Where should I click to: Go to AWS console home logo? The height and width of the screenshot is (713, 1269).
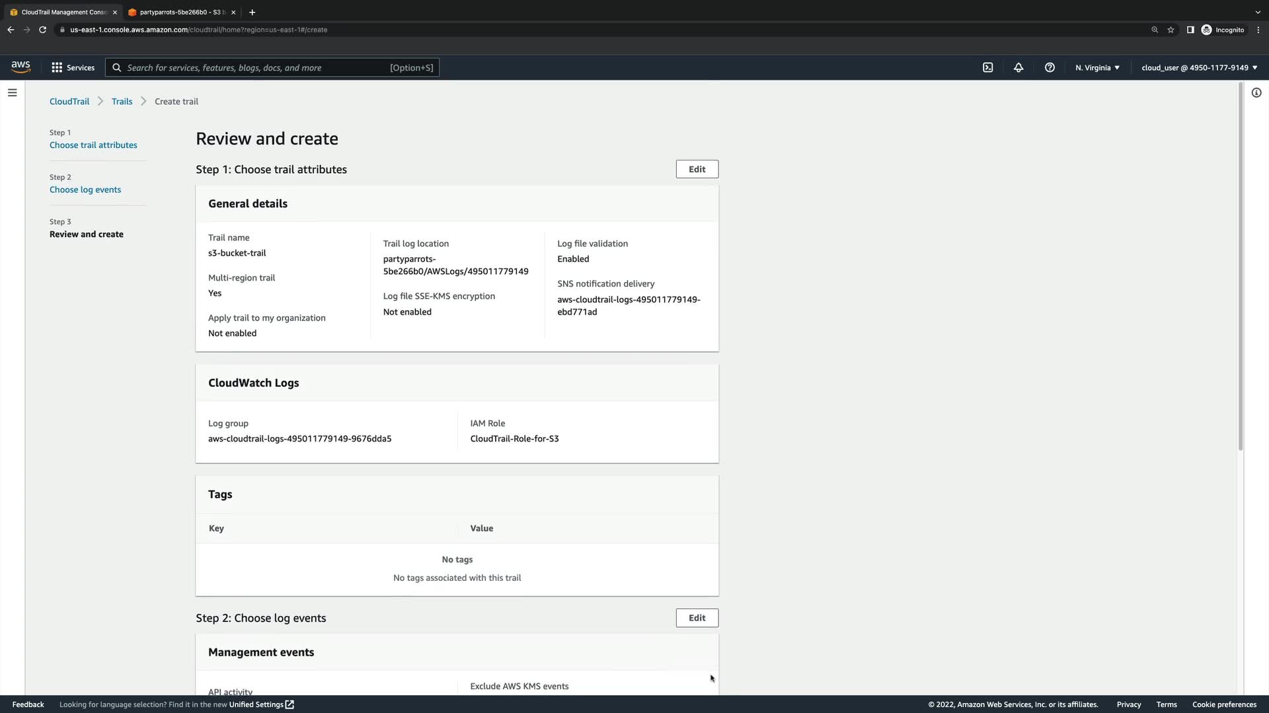click(20, 67)
